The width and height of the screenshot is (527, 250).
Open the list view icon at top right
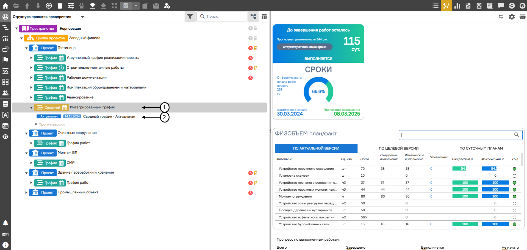pyautogui.click(x=435, y=5)
